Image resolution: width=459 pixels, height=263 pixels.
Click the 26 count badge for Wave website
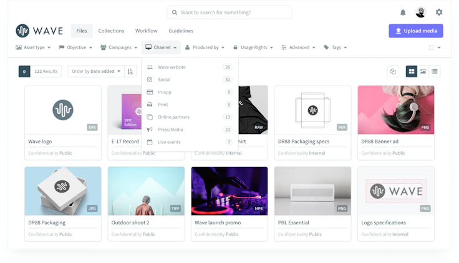228,67
